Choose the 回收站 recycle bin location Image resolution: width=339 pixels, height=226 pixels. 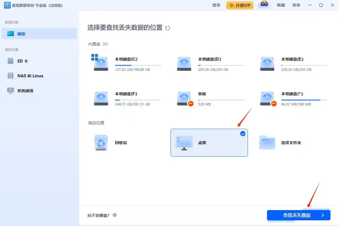point(121,143)
